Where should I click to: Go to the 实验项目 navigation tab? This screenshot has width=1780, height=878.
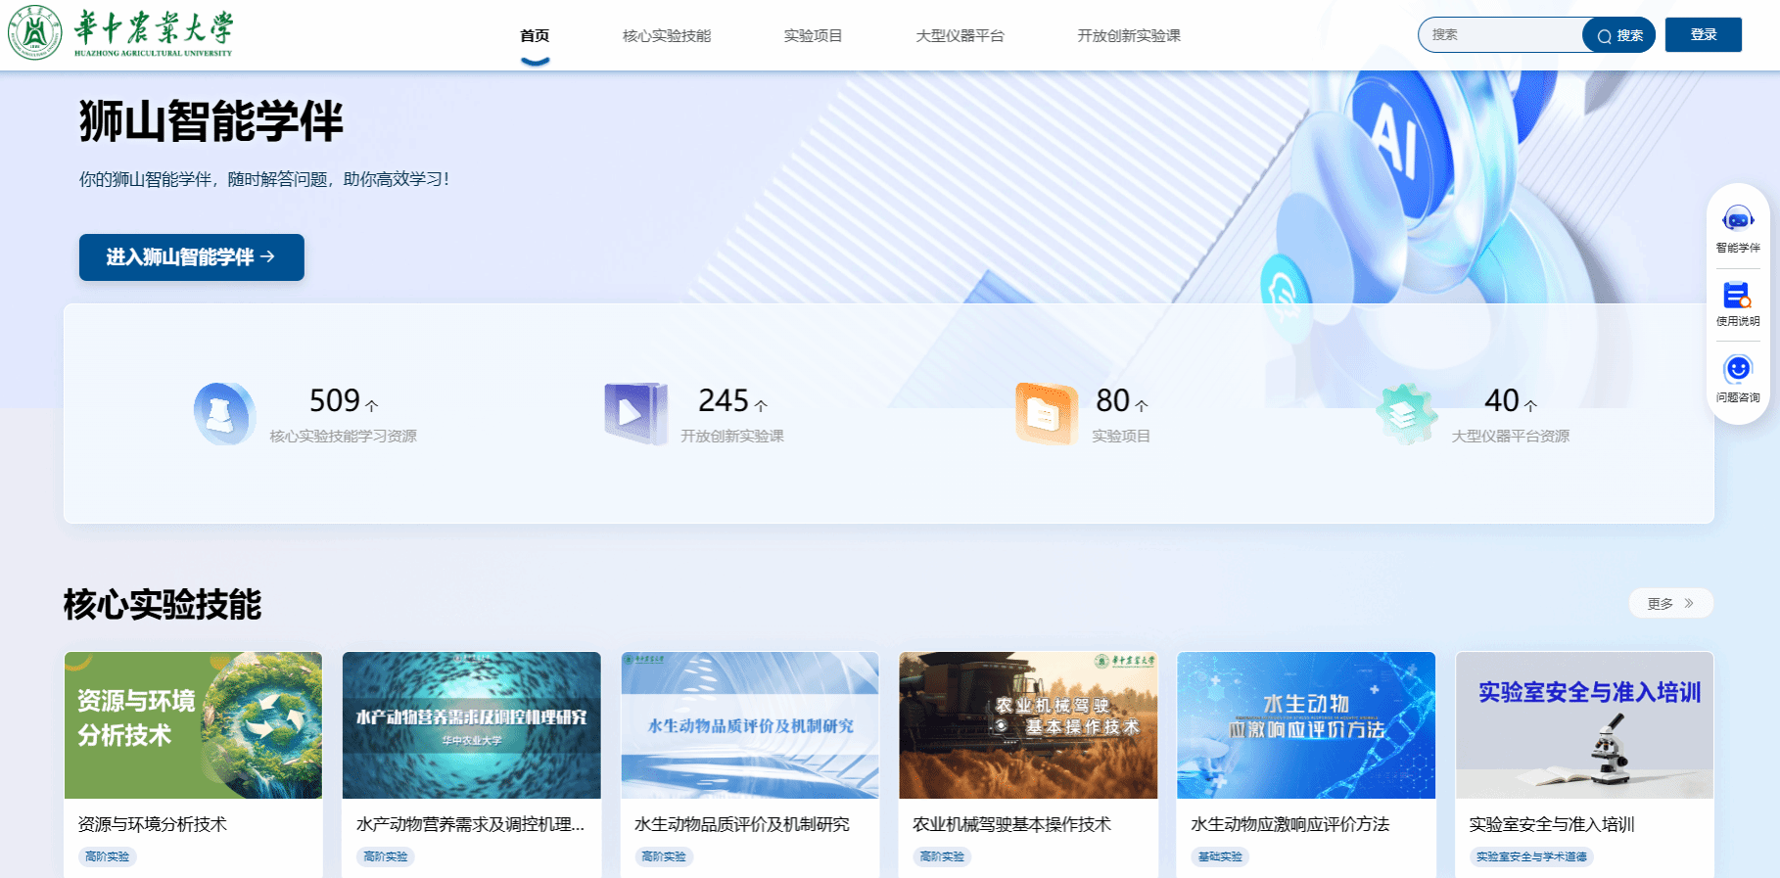tap(813, 36)
